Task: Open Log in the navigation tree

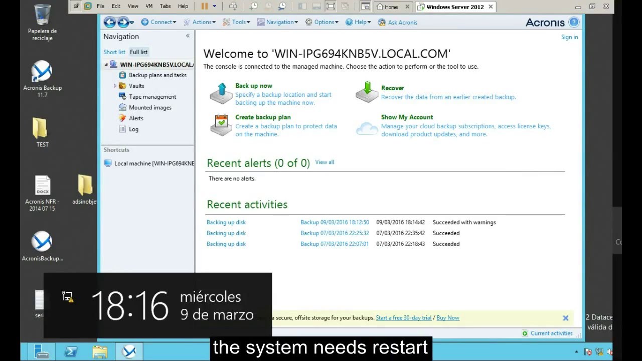Action: (x=133, y=129)
